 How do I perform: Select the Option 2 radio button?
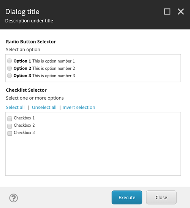tap(9, 68)
